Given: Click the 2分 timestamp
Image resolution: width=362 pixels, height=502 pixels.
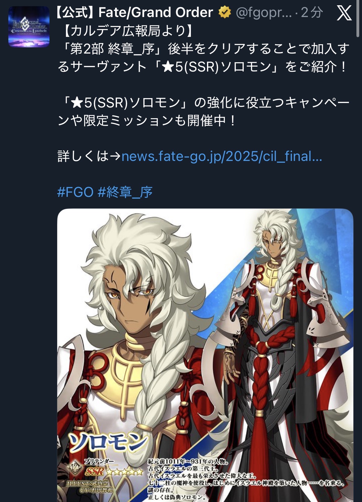Looking at the screenshot, I should click(x=312, y=13).
